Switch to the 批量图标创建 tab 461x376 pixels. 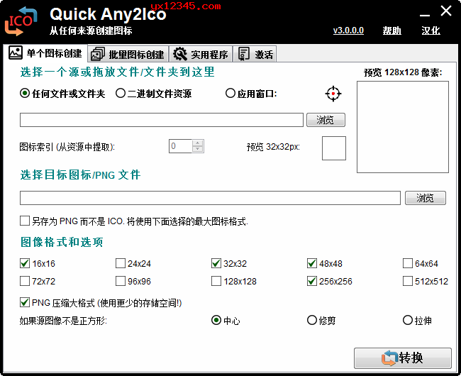pyautogui.click(x=128, y=55)
